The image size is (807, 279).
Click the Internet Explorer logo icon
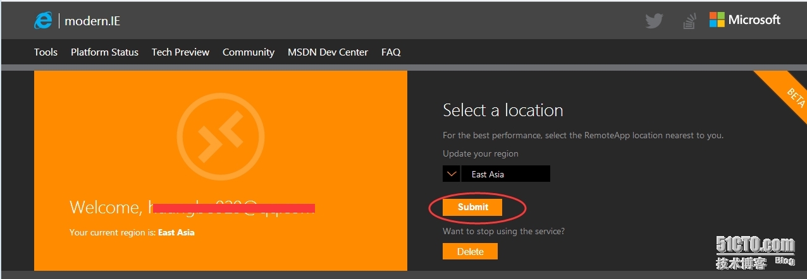pyautogui.click(x=43, y=20)
